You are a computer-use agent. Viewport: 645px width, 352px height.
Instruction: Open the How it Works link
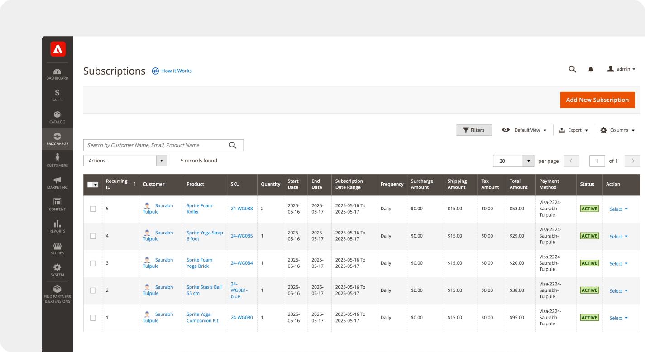point(177,71)
